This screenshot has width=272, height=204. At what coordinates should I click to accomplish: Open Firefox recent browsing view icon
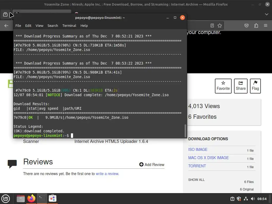[5, 15]
